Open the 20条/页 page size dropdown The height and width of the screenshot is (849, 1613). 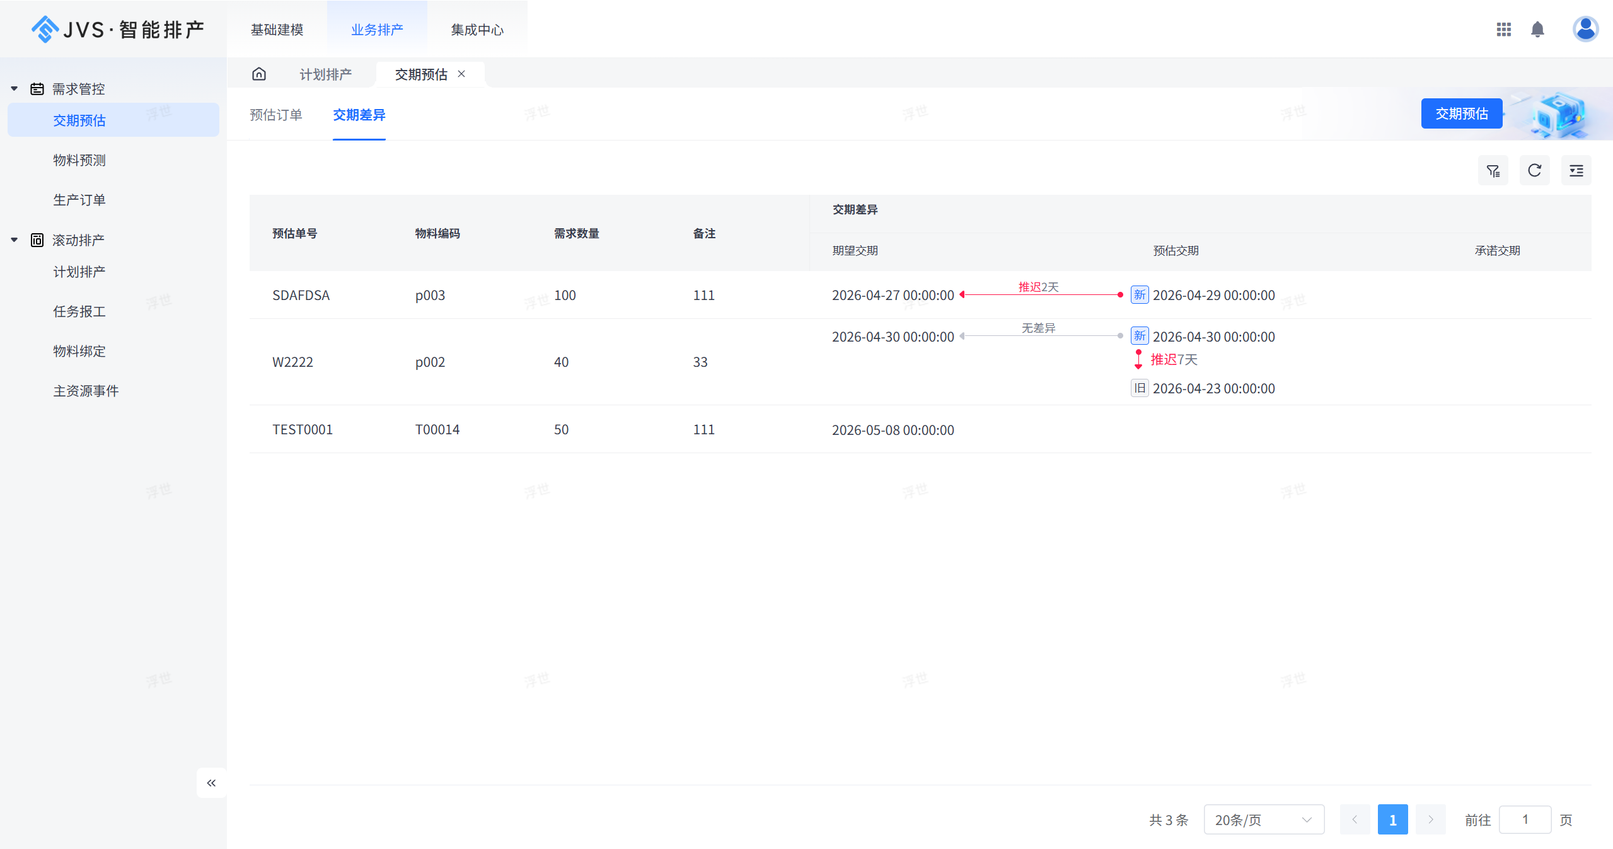pyautogui.click(x=1263, y=819)
